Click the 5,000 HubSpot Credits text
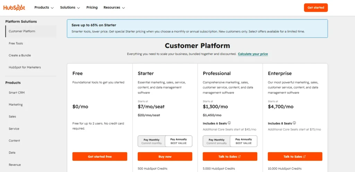 pyautogui.click(x=219, y=169)
